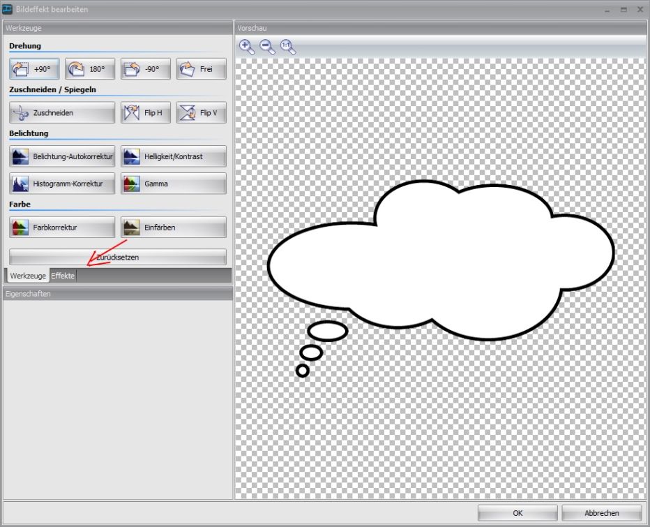
Task: Switch to the Effekte tab
Action: pyautogui.click(x=63, y=276)
